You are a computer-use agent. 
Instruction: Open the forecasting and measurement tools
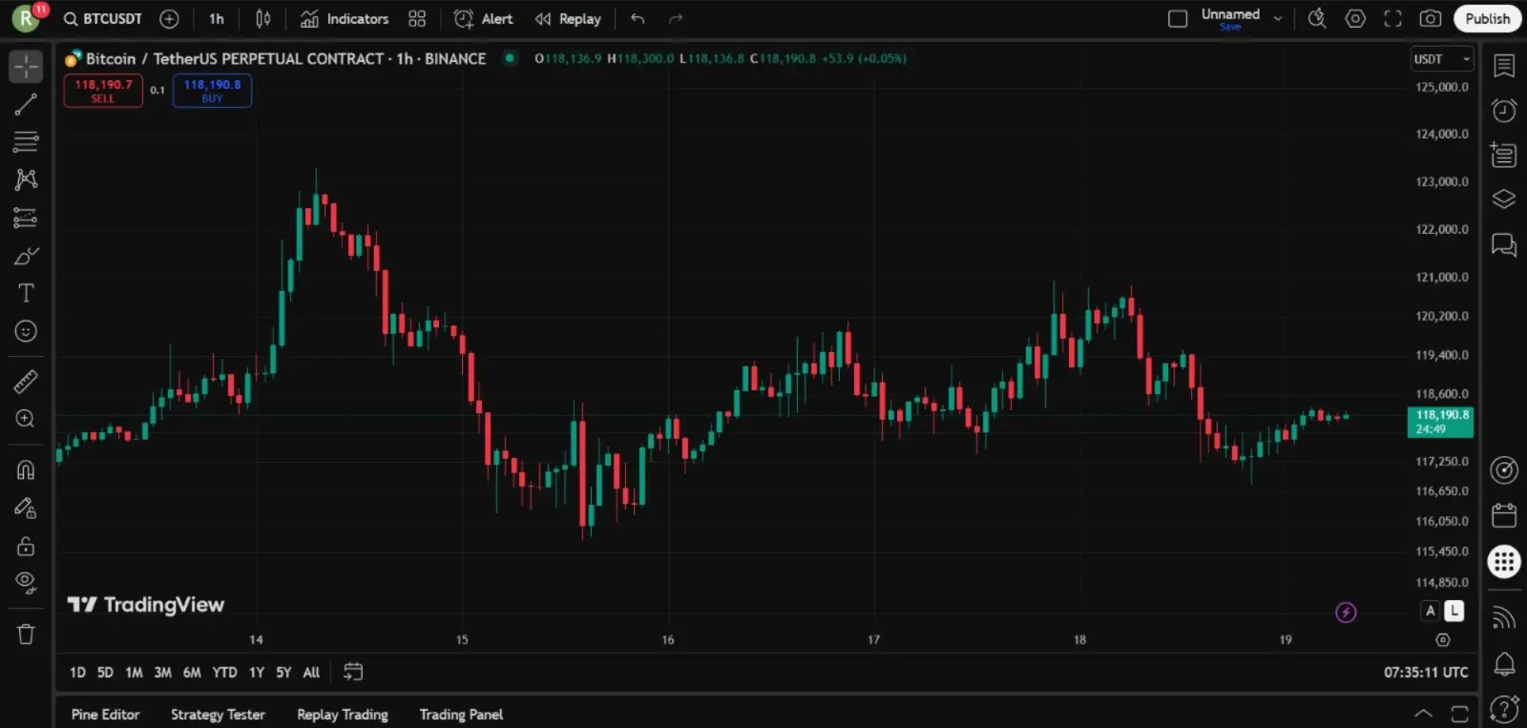click(x=26, y=218)
